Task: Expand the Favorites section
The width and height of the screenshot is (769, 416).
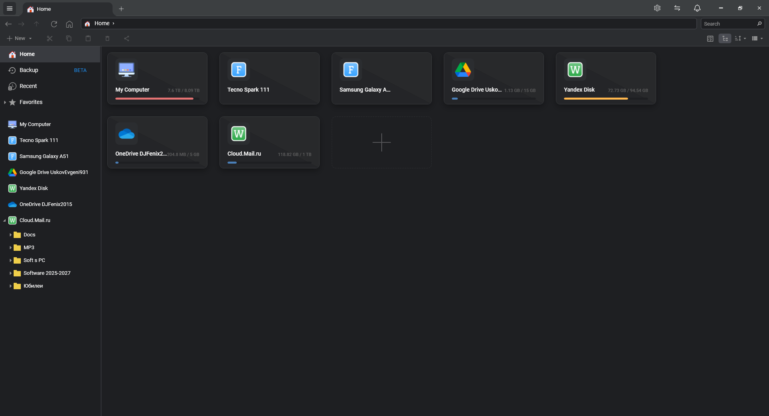Action: point(4,102)
